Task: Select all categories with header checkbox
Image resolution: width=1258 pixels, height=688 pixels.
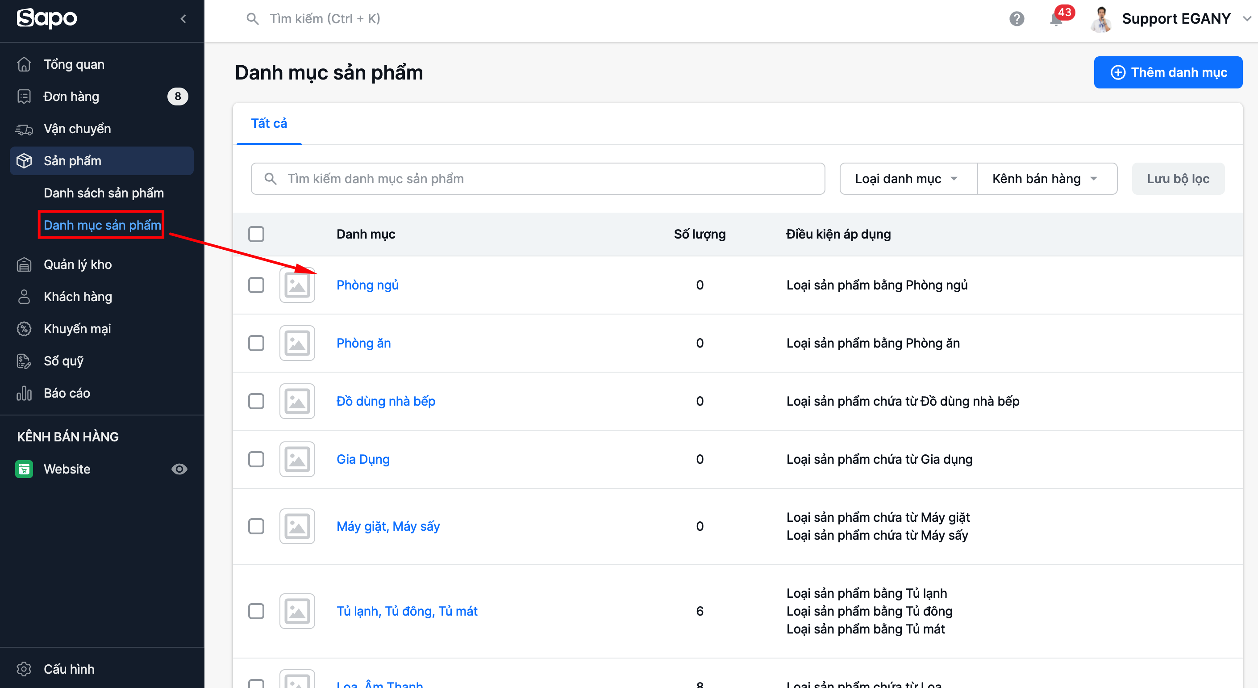Action: pos(256,234)
